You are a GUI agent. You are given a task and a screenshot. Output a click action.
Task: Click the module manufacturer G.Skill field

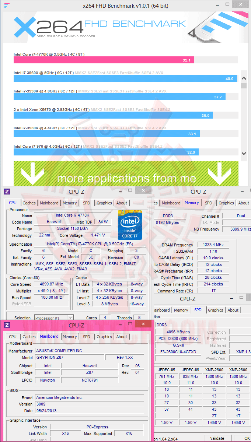(178, 345)
